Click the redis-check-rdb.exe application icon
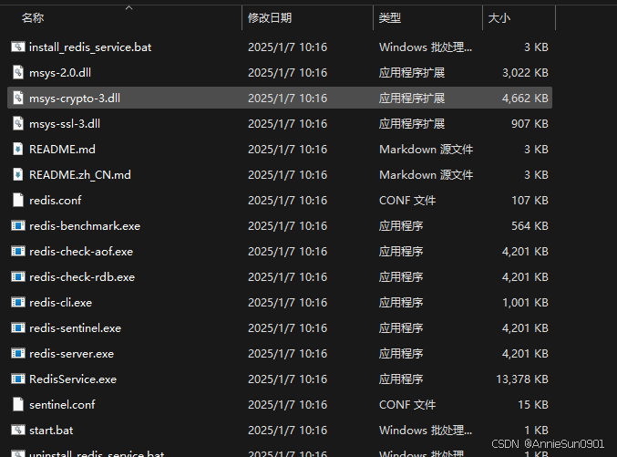 click(18, 277)
